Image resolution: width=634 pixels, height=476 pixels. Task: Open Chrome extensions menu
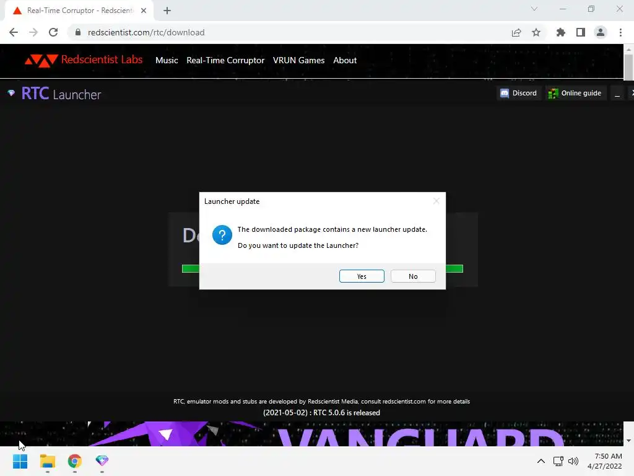point(560,32)
